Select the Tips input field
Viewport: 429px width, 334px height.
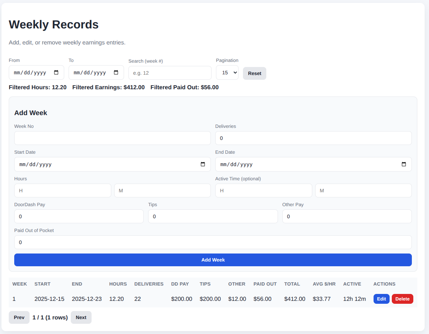[x=213, y=216]
